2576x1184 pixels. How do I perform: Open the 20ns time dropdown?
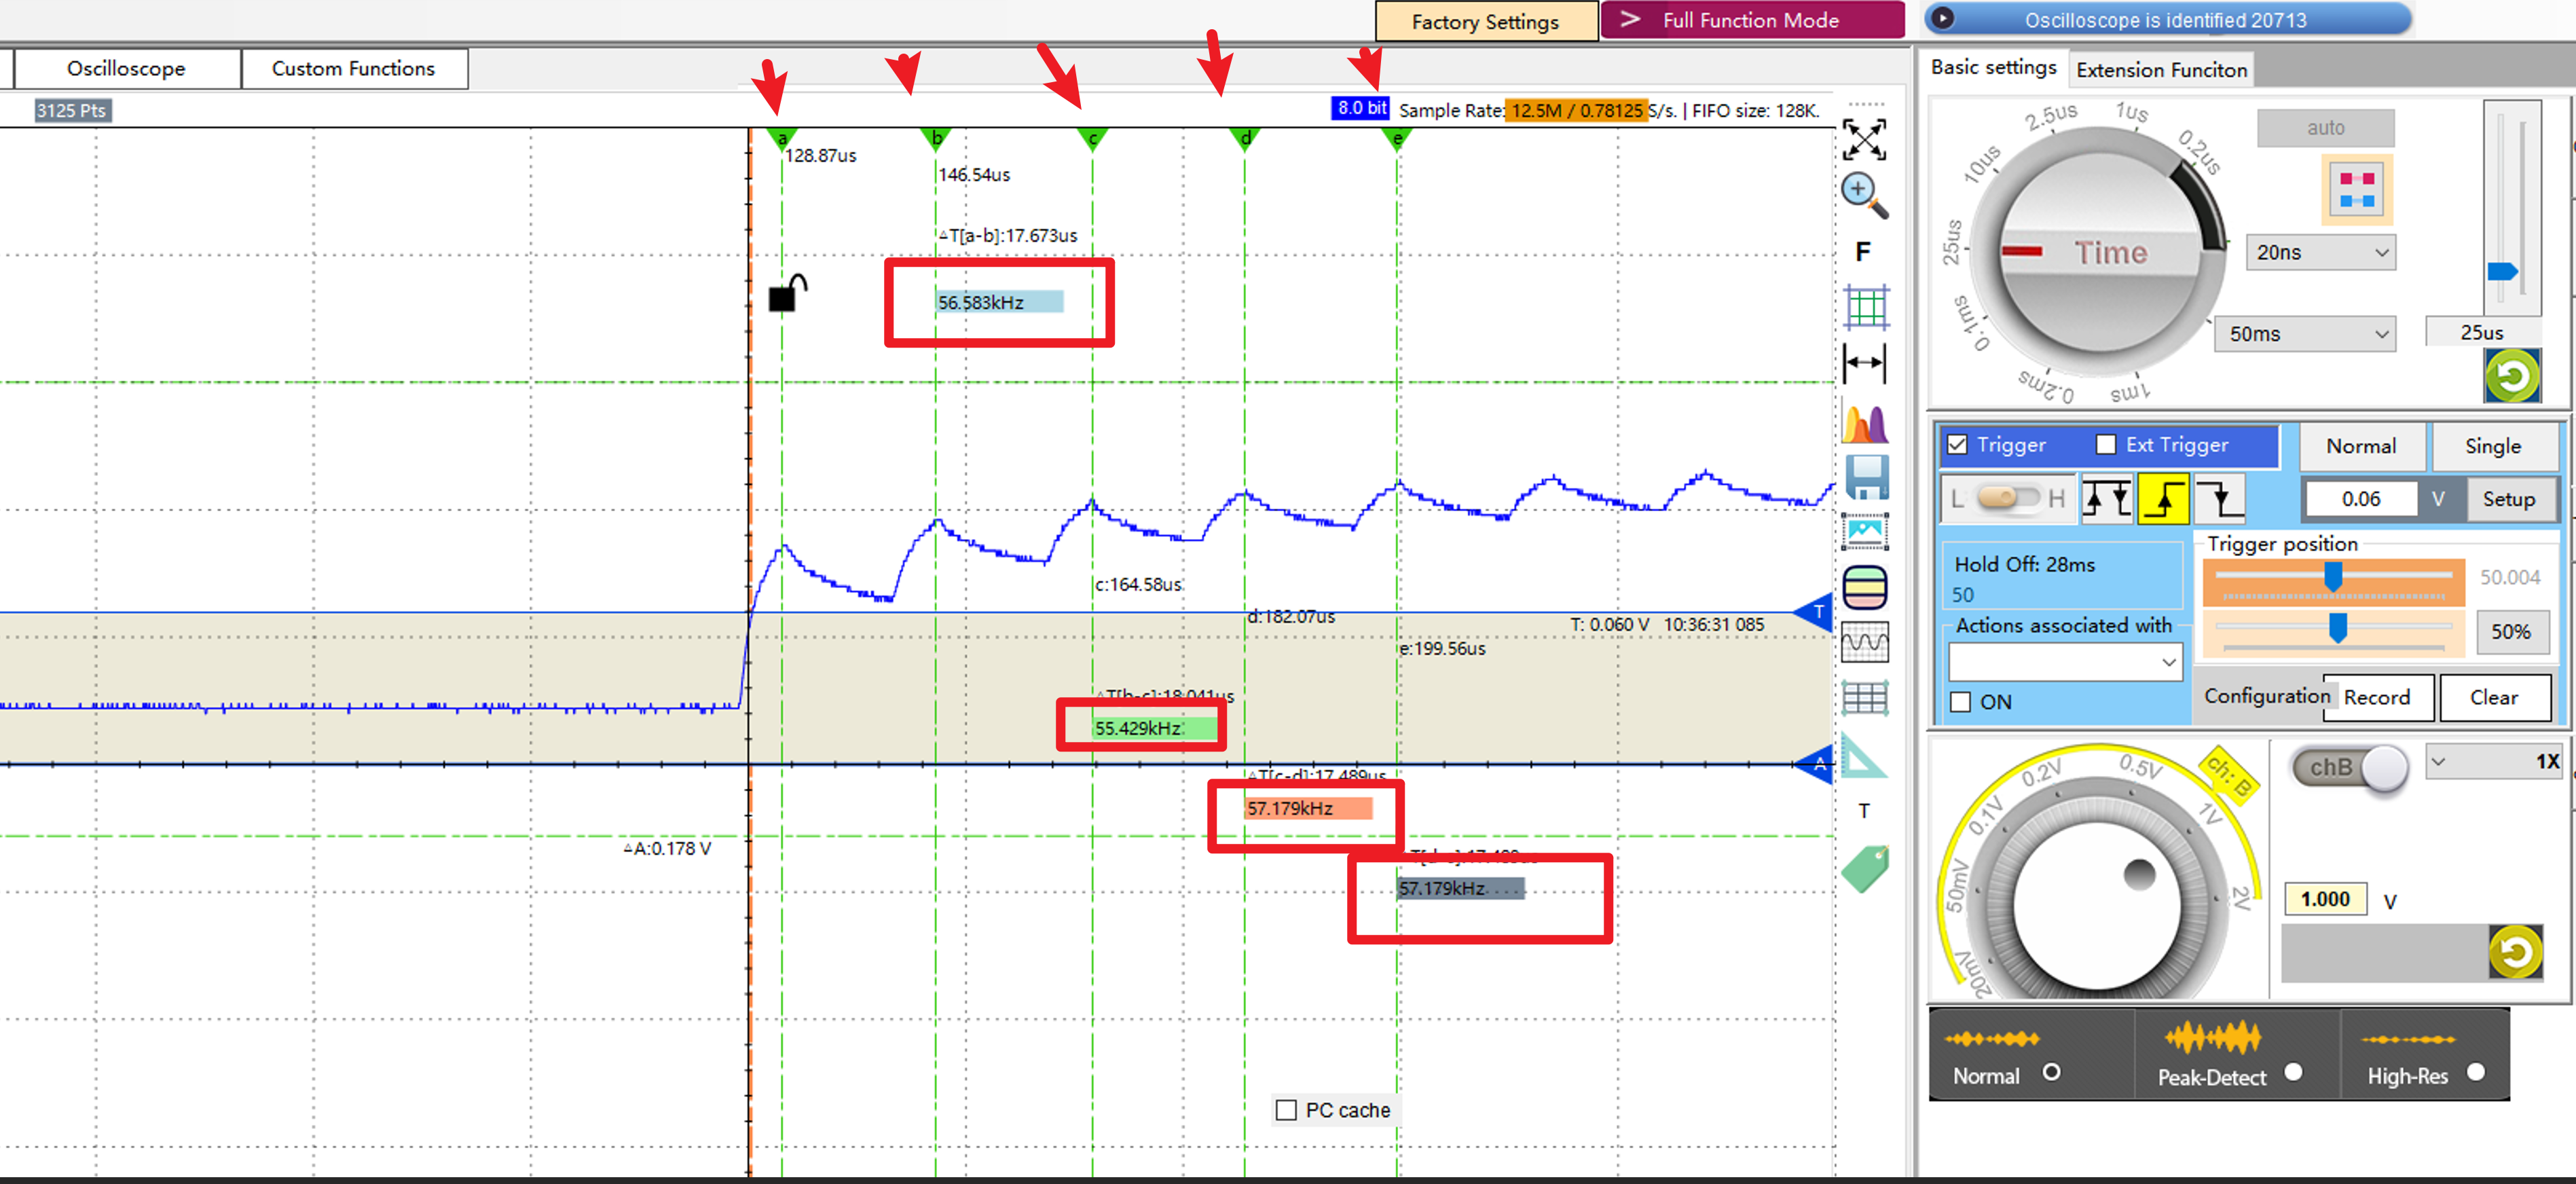(x=2321, y=253)
